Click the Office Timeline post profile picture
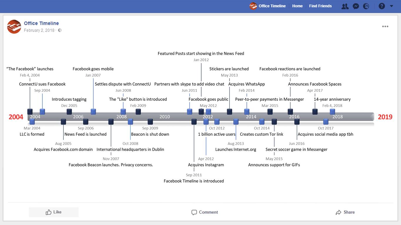Viewport: 401px width, 225px height. tap(14, 27)
